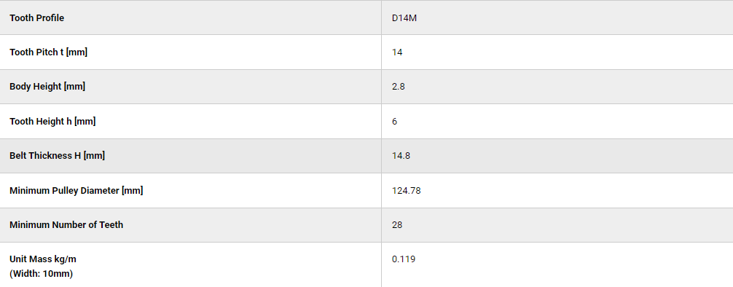733x287 pixels.
Task: Select the Tooth Pitch t [mm] label
Action: 48,52
